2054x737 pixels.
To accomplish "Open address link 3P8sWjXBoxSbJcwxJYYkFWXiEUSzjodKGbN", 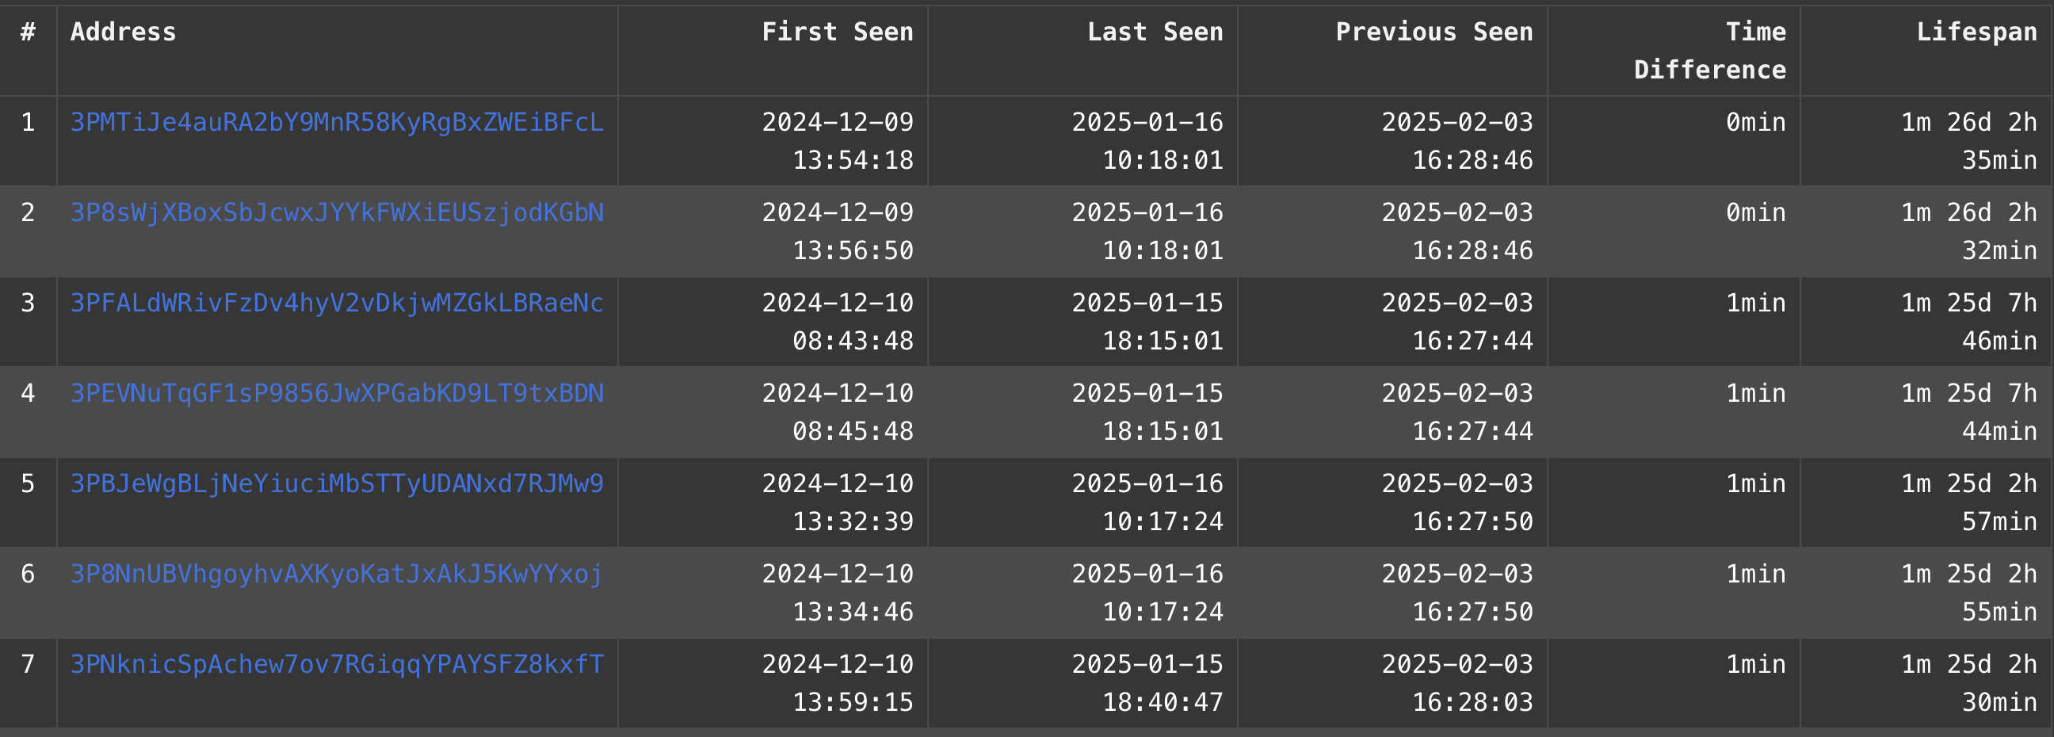I will point(337,212).
